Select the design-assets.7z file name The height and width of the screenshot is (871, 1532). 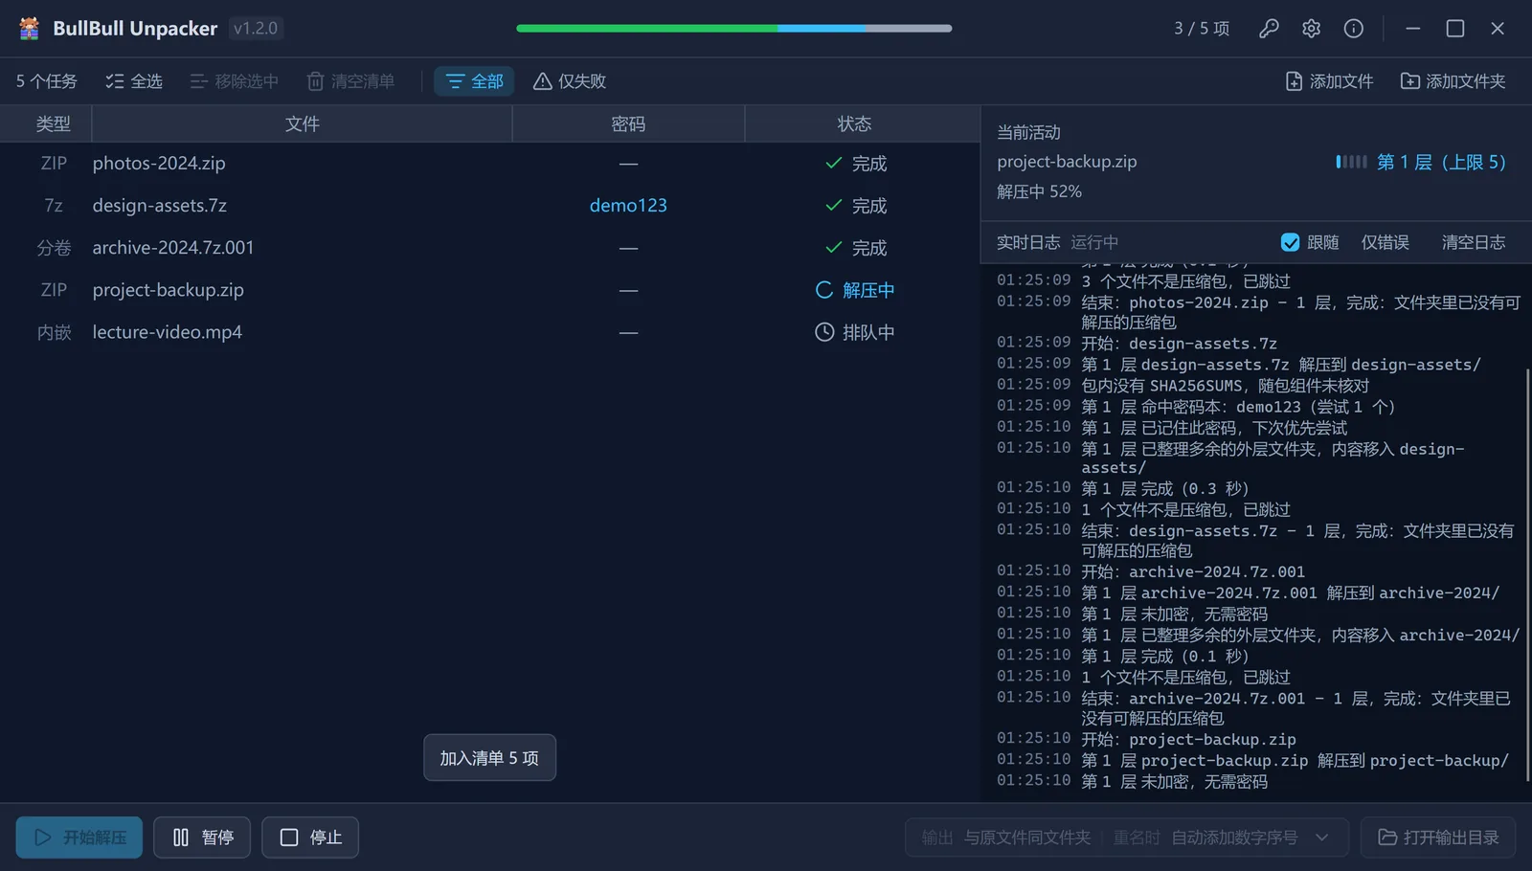click(x=160, y=206)
